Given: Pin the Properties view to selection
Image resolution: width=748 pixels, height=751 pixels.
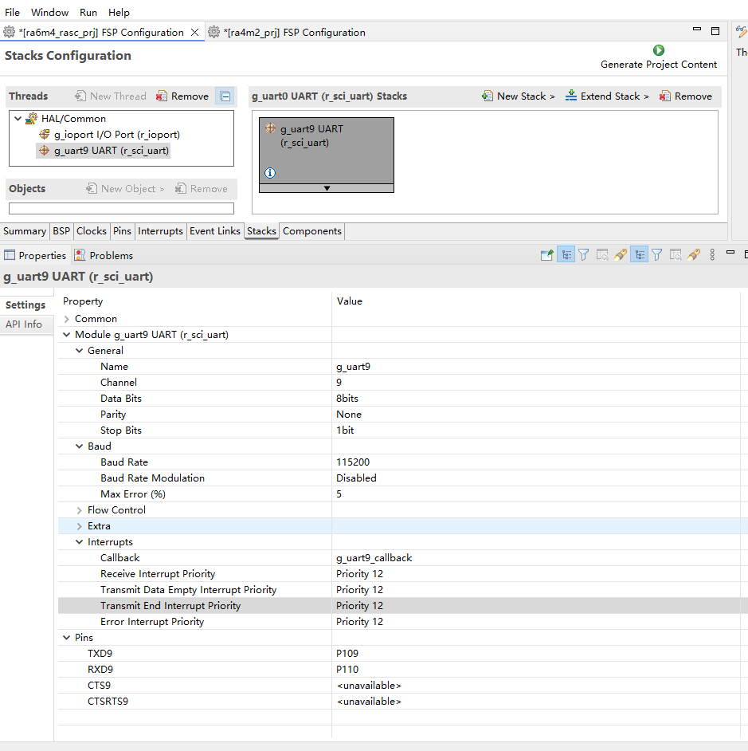Looking at the screenshot, I should [x=547, y=255].
